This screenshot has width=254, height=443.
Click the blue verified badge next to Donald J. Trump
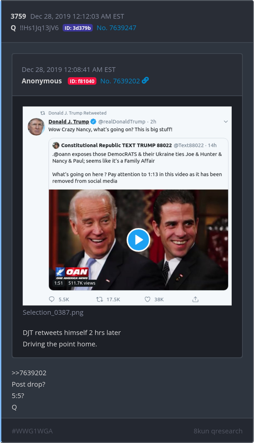[93, 122]
